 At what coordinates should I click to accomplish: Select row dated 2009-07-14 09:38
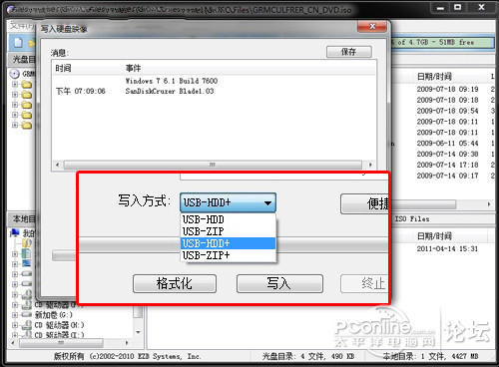click(x=447, y=154)
